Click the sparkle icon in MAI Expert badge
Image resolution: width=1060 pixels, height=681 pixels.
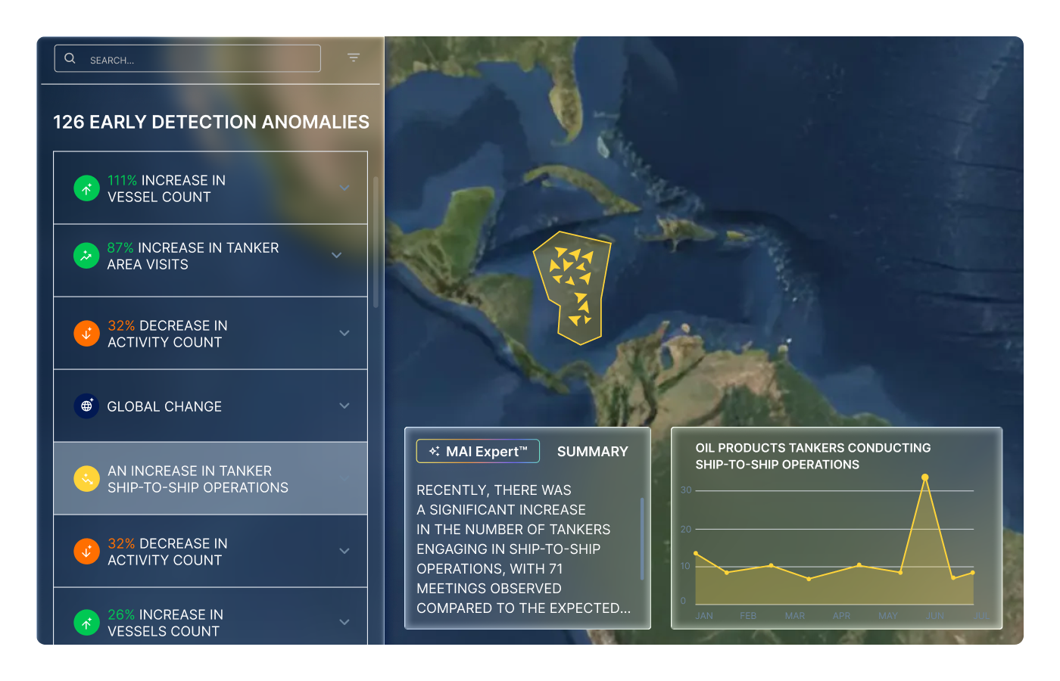click(434, 451)
